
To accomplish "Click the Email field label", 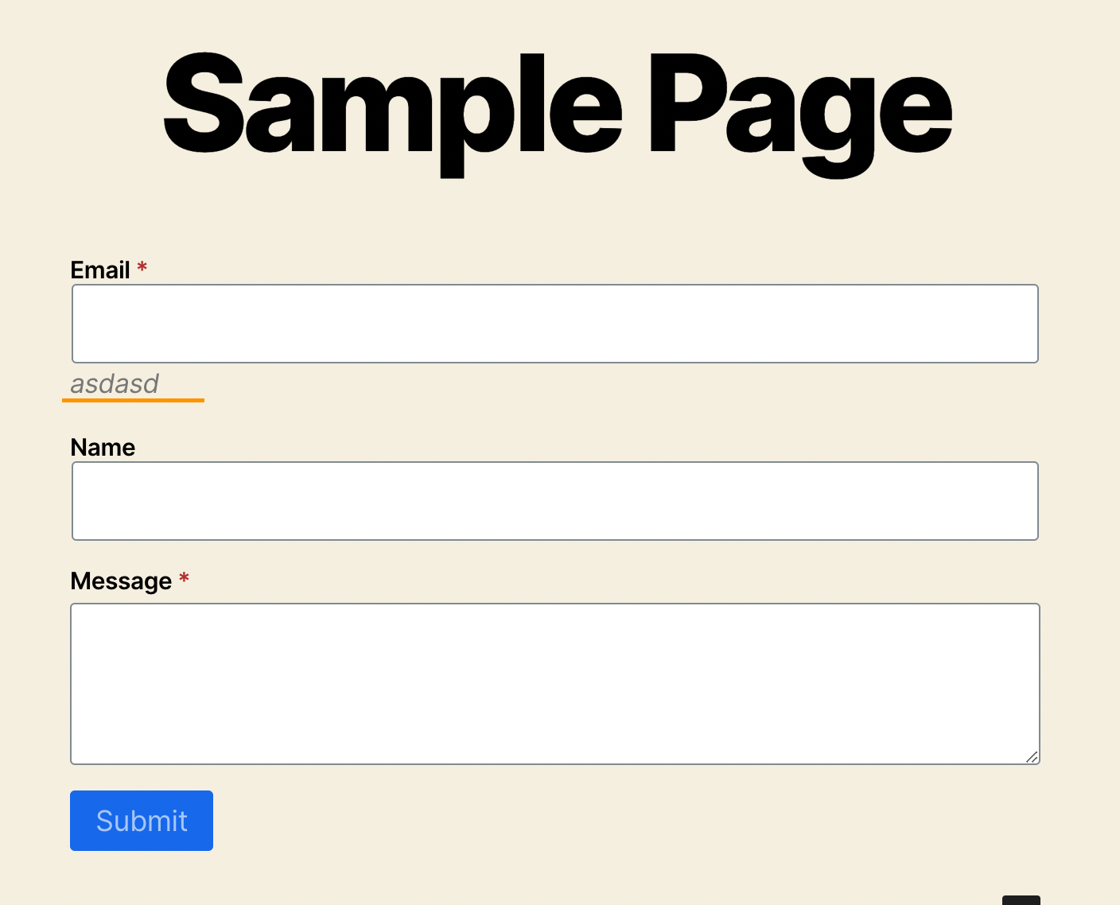I will (x=100, y=270).
